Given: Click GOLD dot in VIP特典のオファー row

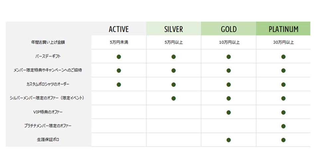Looking at the screenshot, I should 229,112.
